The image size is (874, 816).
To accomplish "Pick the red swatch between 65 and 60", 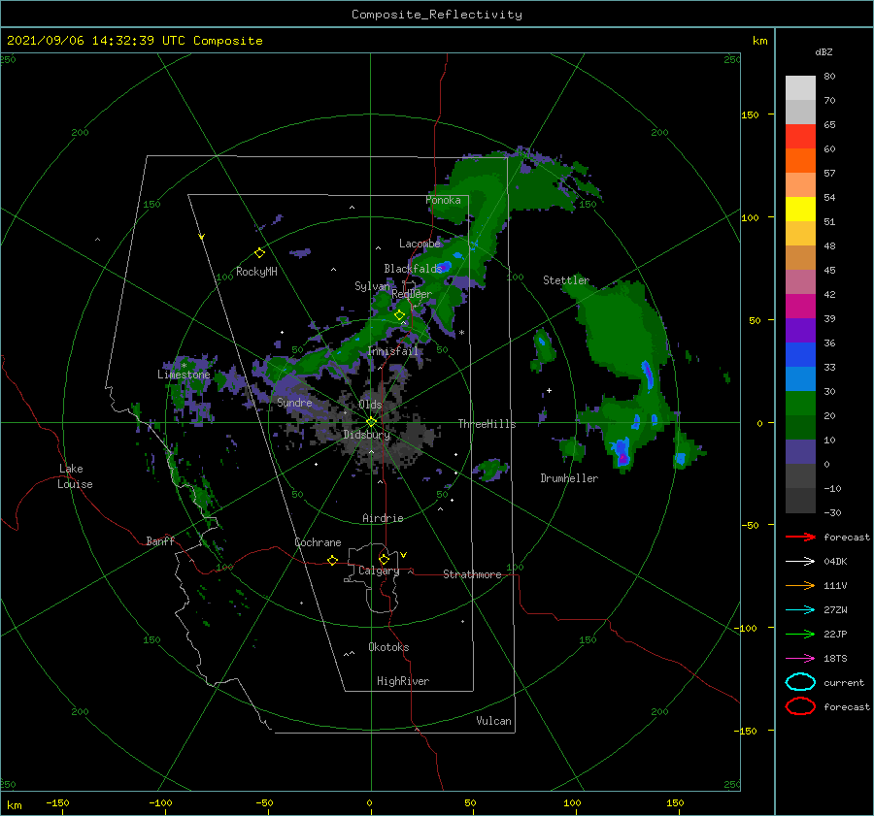I will 800,137.
